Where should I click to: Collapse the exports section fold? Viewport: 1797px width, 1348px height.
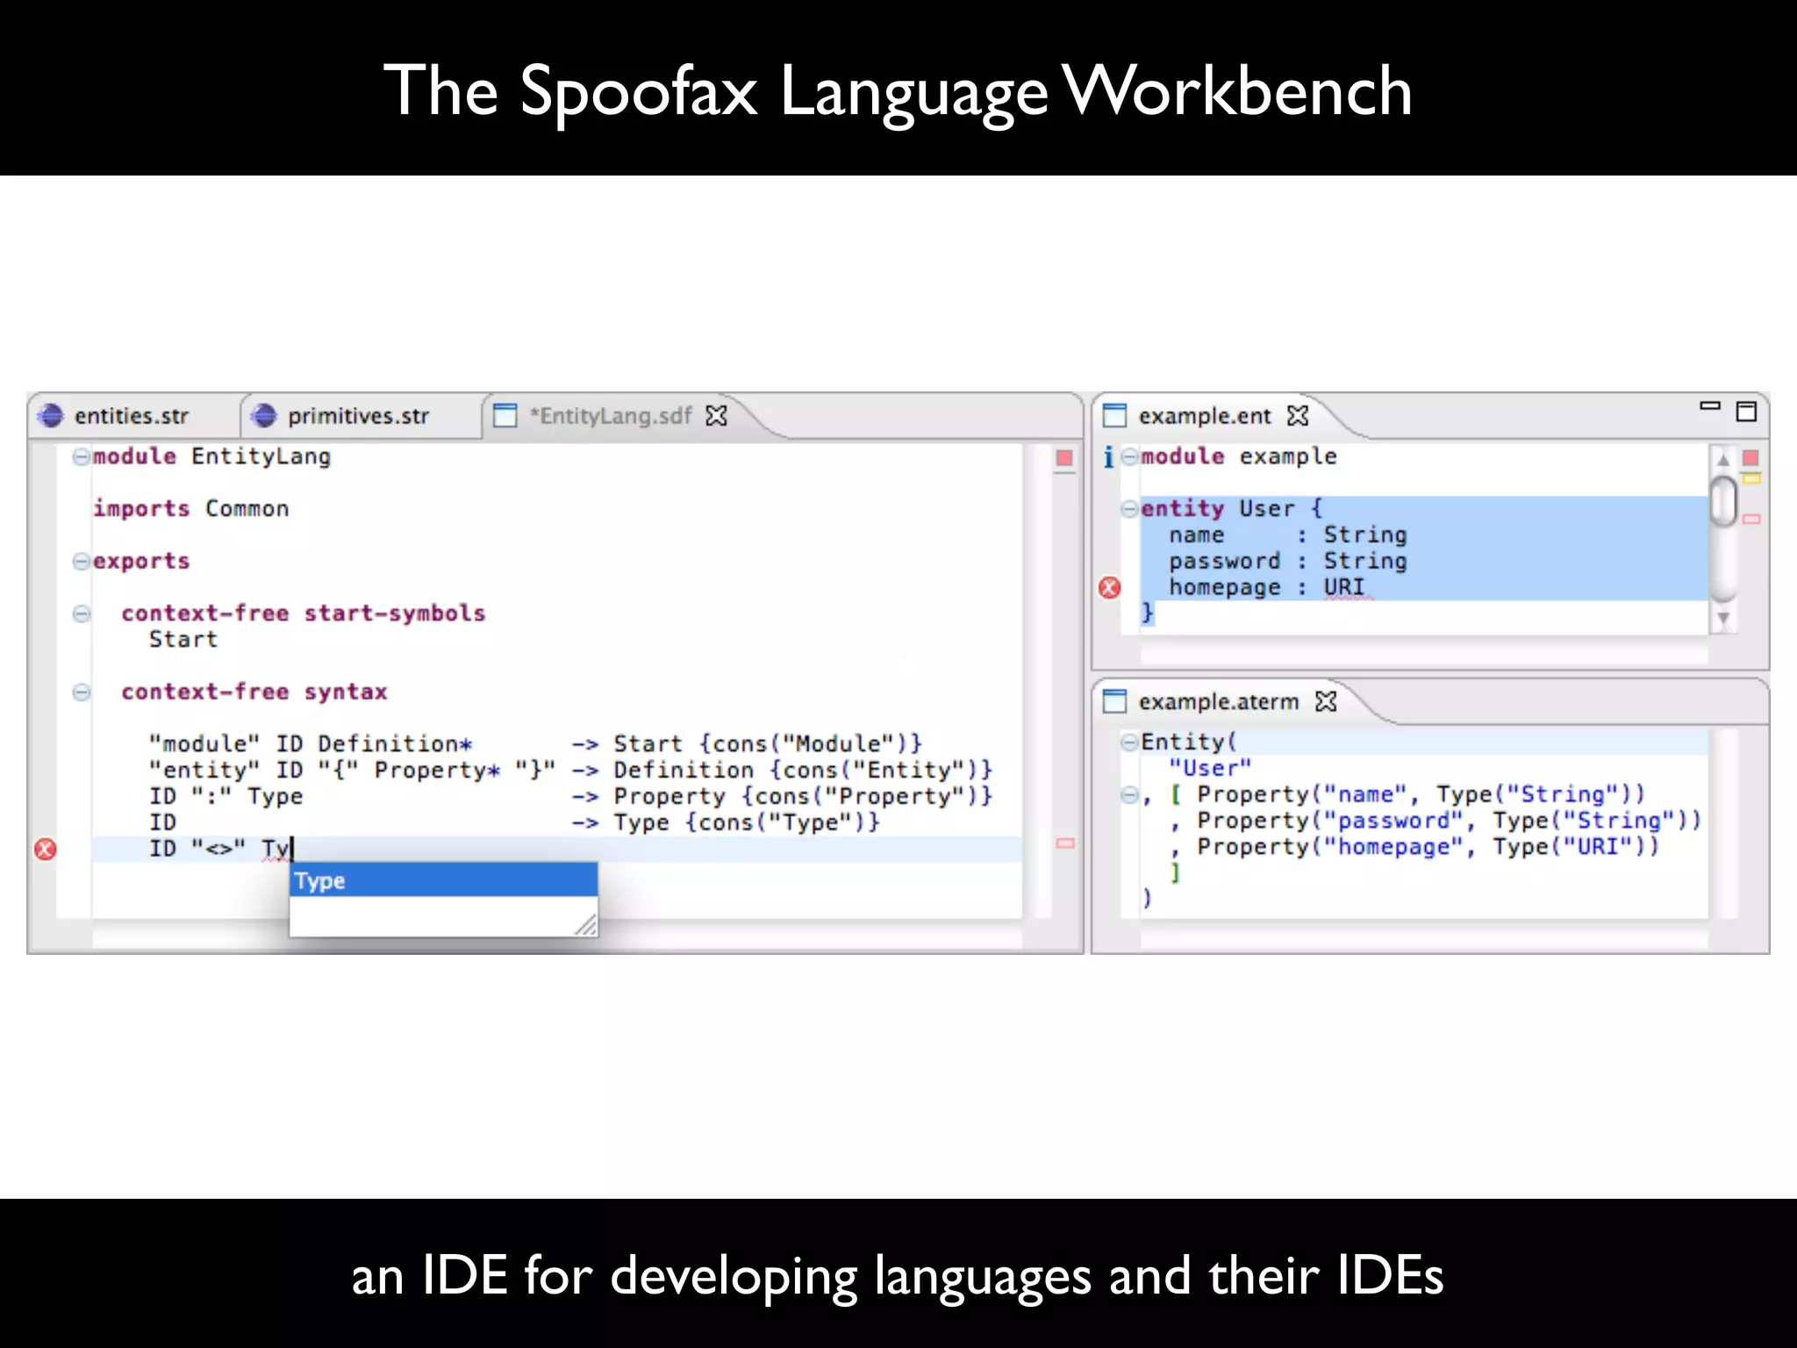click(81, 562)
